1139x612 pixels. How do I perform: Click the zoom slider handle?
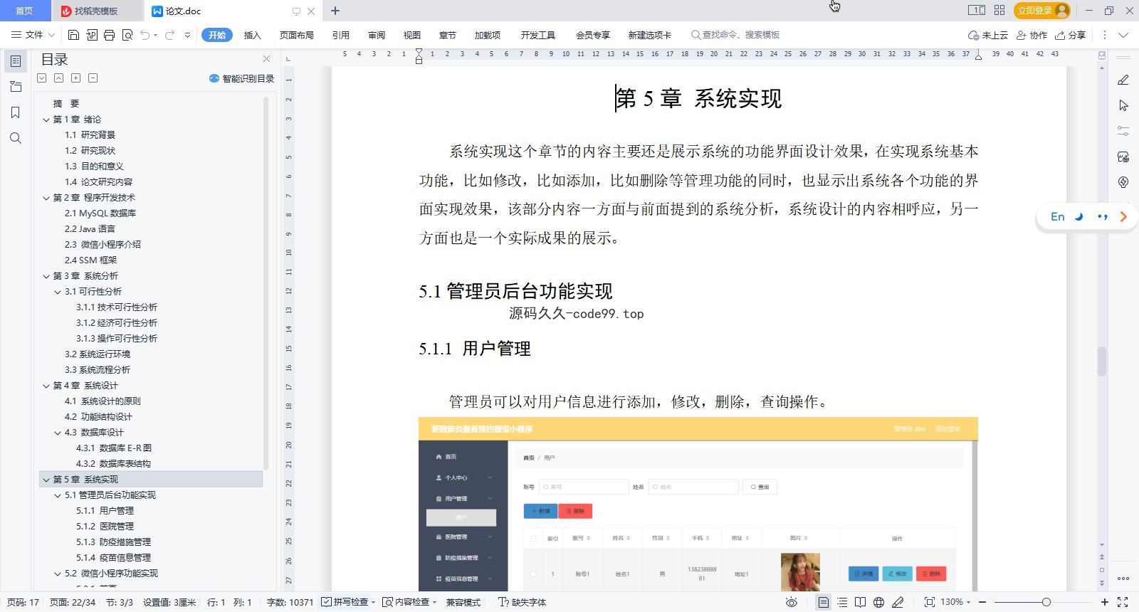[1046, 602]
